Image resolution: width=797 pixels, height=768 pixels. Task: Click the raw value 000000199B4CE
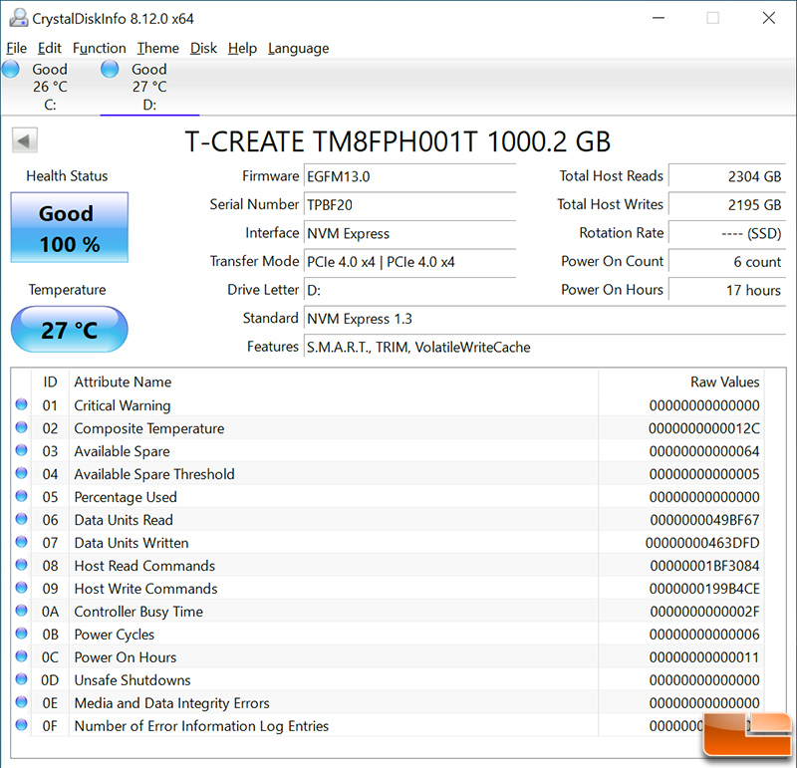(x=704, y=589)
